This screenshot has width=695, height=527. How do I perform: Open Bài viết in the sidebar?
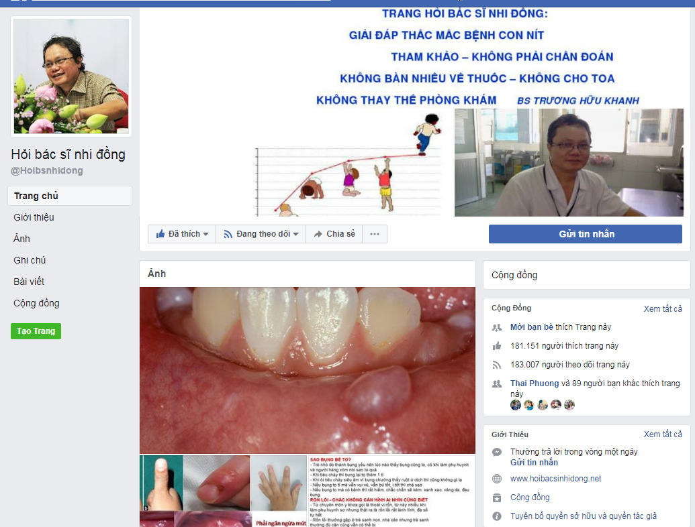click(x=29, y=282)
